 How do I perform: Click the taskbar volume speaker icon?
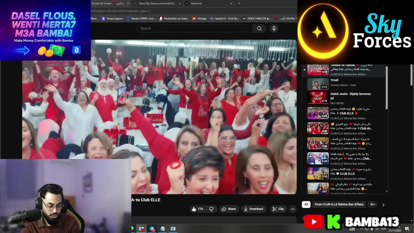pos(377,229)
